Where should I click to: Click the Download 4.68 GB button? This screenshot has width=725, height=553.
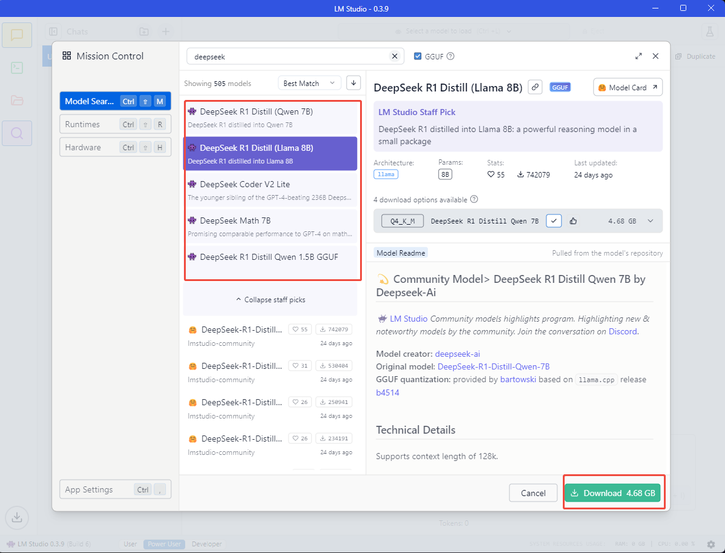click(614, 493)
